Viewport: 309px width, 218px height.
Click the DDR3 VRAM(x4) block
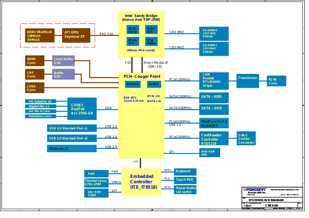pos(39,35)
